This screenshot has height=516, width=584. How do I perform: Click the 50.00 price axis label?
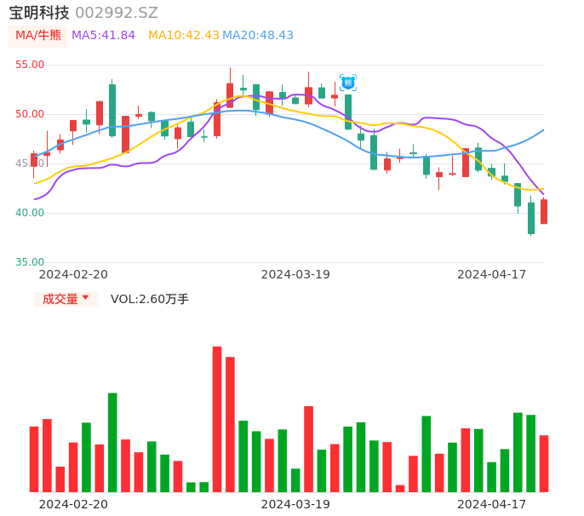pos(30,114)
